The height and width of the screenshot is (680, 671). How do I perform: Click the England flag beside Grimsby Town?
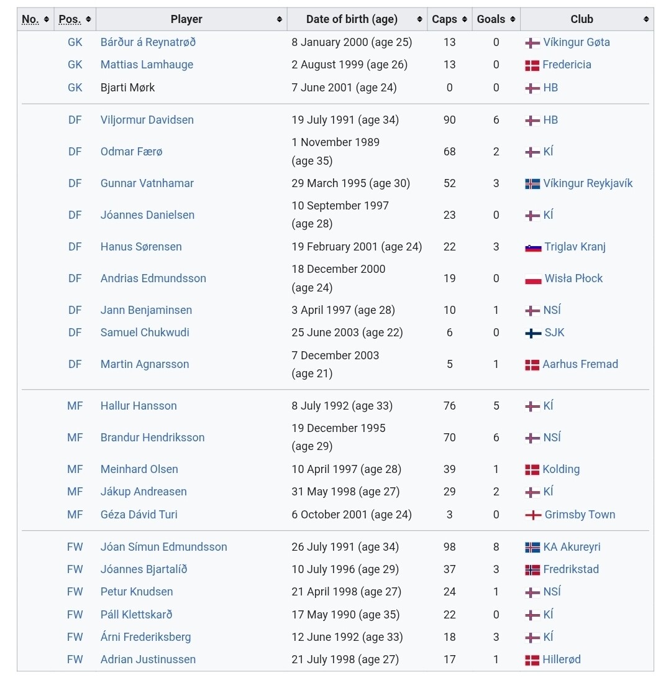(x=532, y=515)
